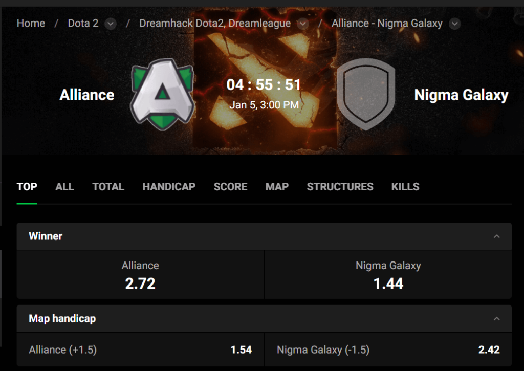Open Dreamhack Dota2, Dreamleague breadcrumb link
Viewport: 524px width, 371px height.
tap(215, 24)
